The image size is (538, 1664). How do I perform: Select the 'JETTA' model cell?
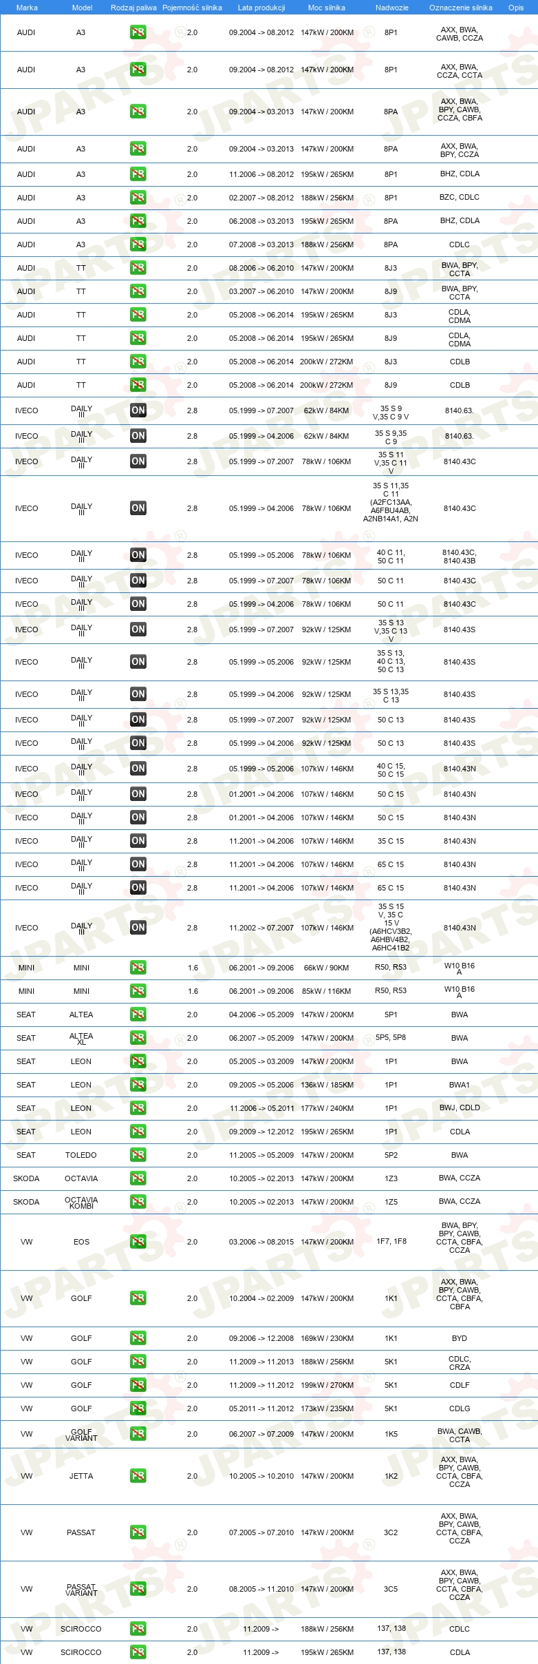click(x=81, y=1476)
